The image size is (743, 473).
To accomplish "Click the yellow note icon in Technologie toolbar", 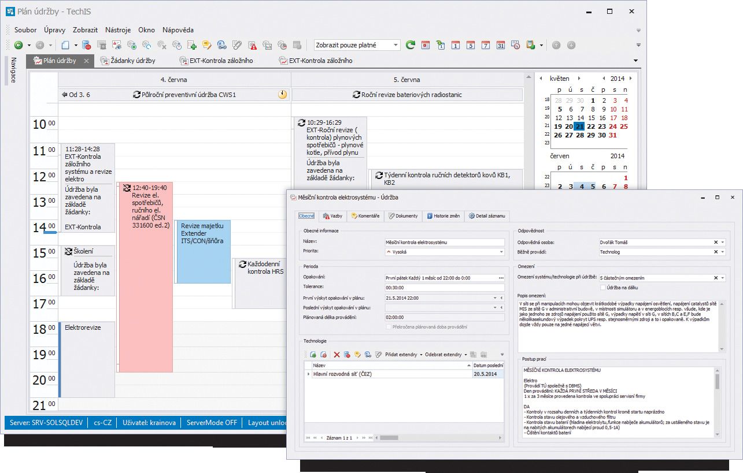I will point(357,354).
